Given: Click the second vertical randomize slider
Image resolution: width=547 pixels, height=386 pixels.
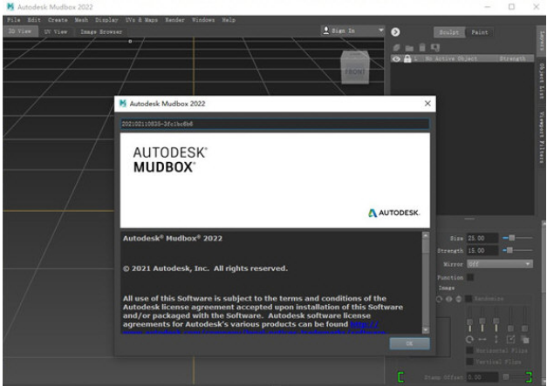Looking at the screenshot, I should coord(482,320).
